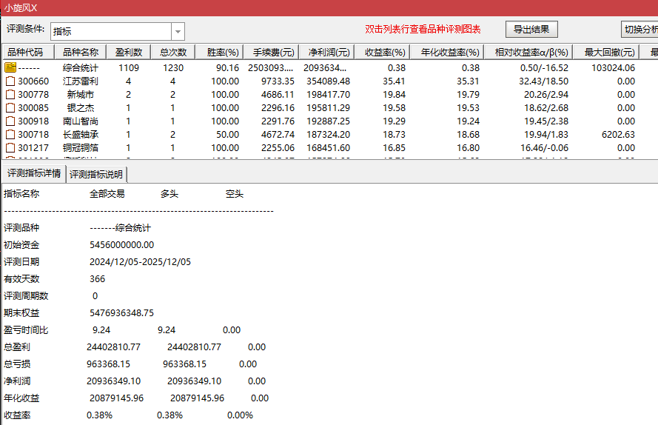Sort by the 胜率(%) column header

click(x=220, y=52)
